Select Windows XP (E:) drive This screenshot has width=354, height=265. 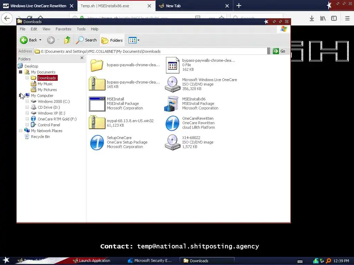point(51,113)
